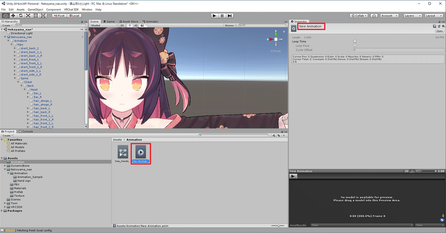
Task: Switch to the Animator tab
Action: pyautogui.click(x=150, y=22)
